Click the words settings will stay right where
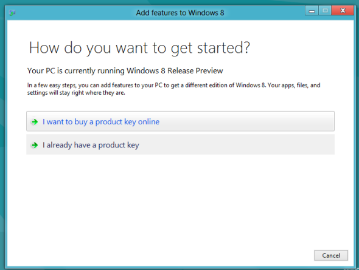Screen dimensions: 359x270 pos(64,93)
